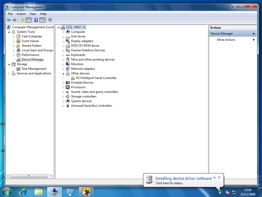
Task: Open the More Actions submenu arrow
Action: tap(254, 40)
